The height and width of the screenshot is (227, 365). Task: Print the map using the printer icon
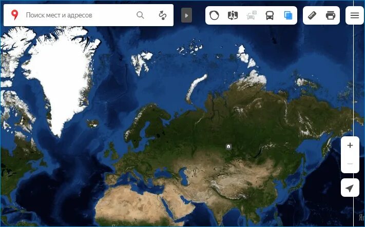(331, 15)
